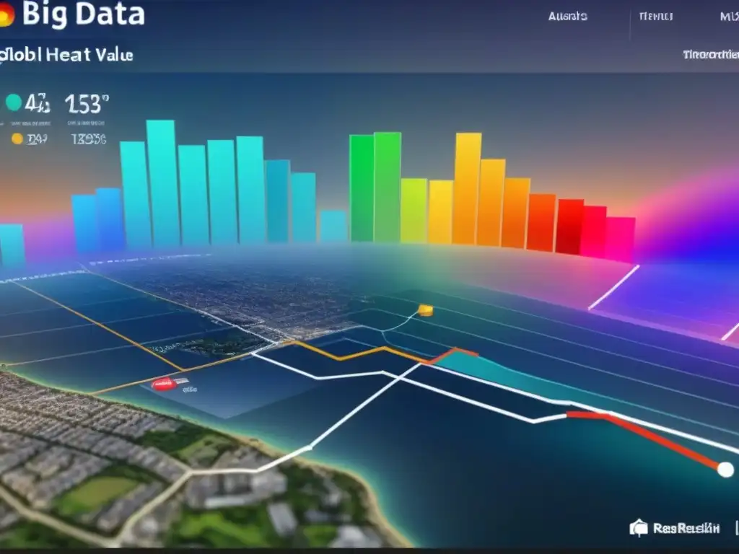739x554 pixels.
Task: Click the white circle endpoint of the red line
Action: pos(725,470)
